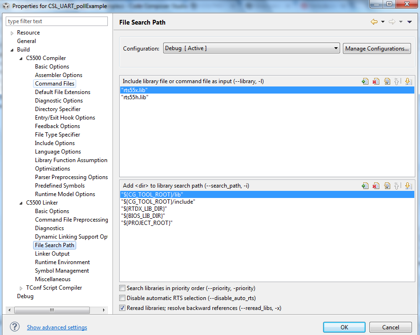
Task: Open compiler Basic Options under C5500 Compiler
Action: pos(52,66)
